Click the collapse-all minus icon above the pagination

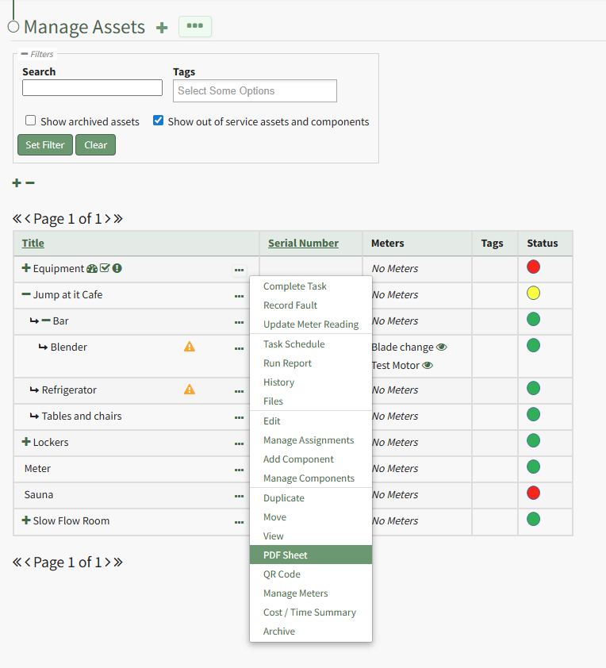point(30,183)
